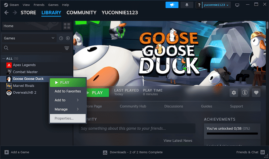Click the announcements megaphone icon
269x159 pixels.
(x=172, y=5)
